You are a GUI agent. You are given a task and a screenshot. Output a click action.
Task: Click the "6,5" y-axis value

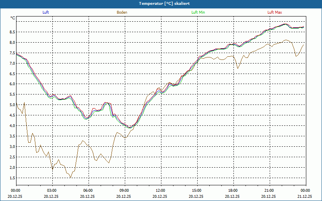click(12, 74)
